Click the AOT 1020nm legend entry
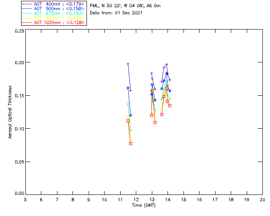The image size is (270, 216). [54, 22]
